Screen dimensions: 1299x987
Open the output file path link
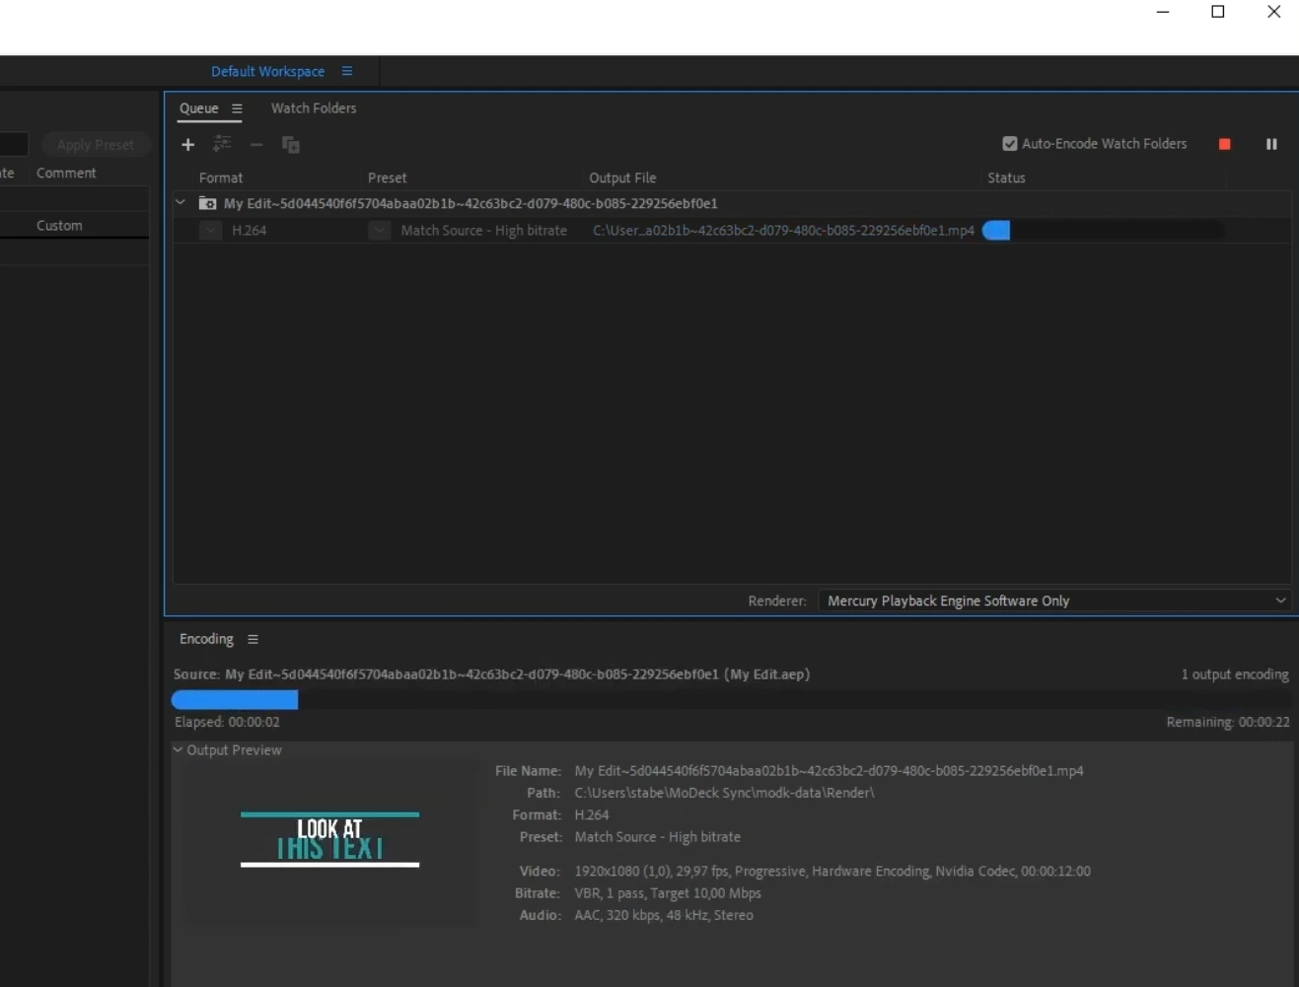point(784,230)
